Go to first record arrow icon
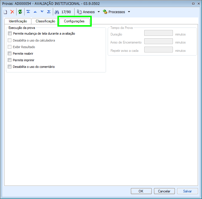Viewport: 202px width, 199px height. (x=28, y=12)
